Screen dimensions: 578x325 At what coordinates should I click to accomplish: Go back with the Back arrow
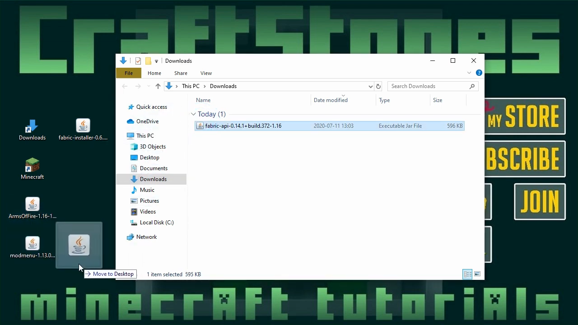pyautogui.click(x=125, y=86)
